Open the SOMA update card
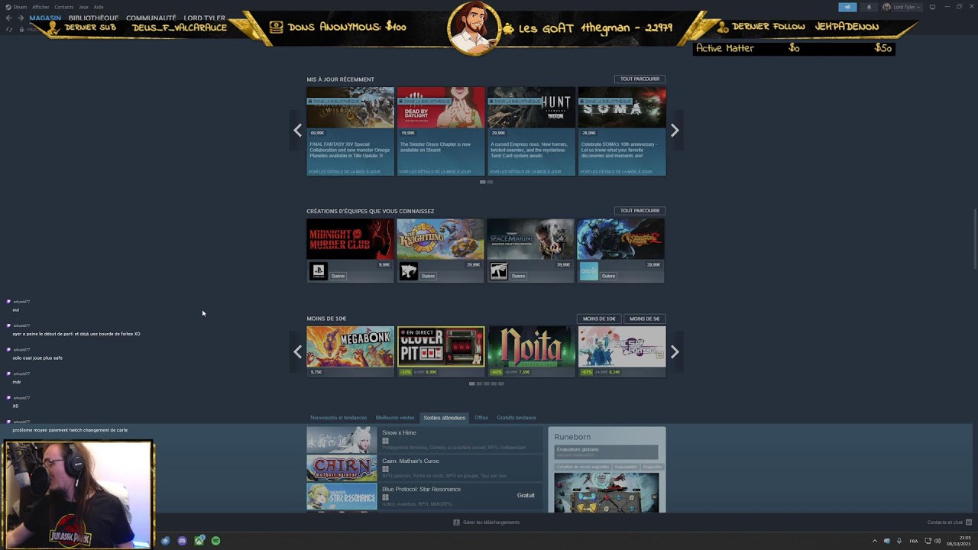 622,131
